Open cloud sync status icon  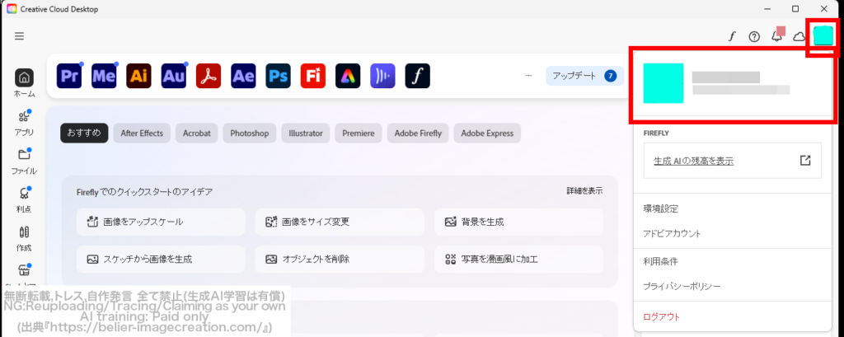click(799, 36)
